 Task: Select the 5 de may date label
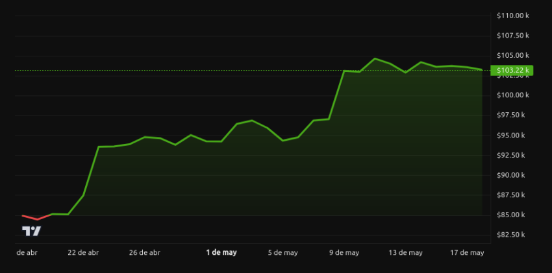(x=282, y=253)
